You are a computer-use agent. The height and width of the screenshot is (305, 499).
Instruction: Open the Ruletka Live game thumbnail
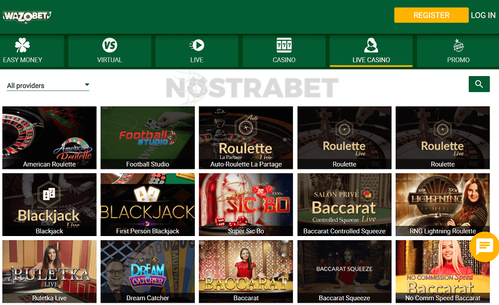click(x=49, y=271)
